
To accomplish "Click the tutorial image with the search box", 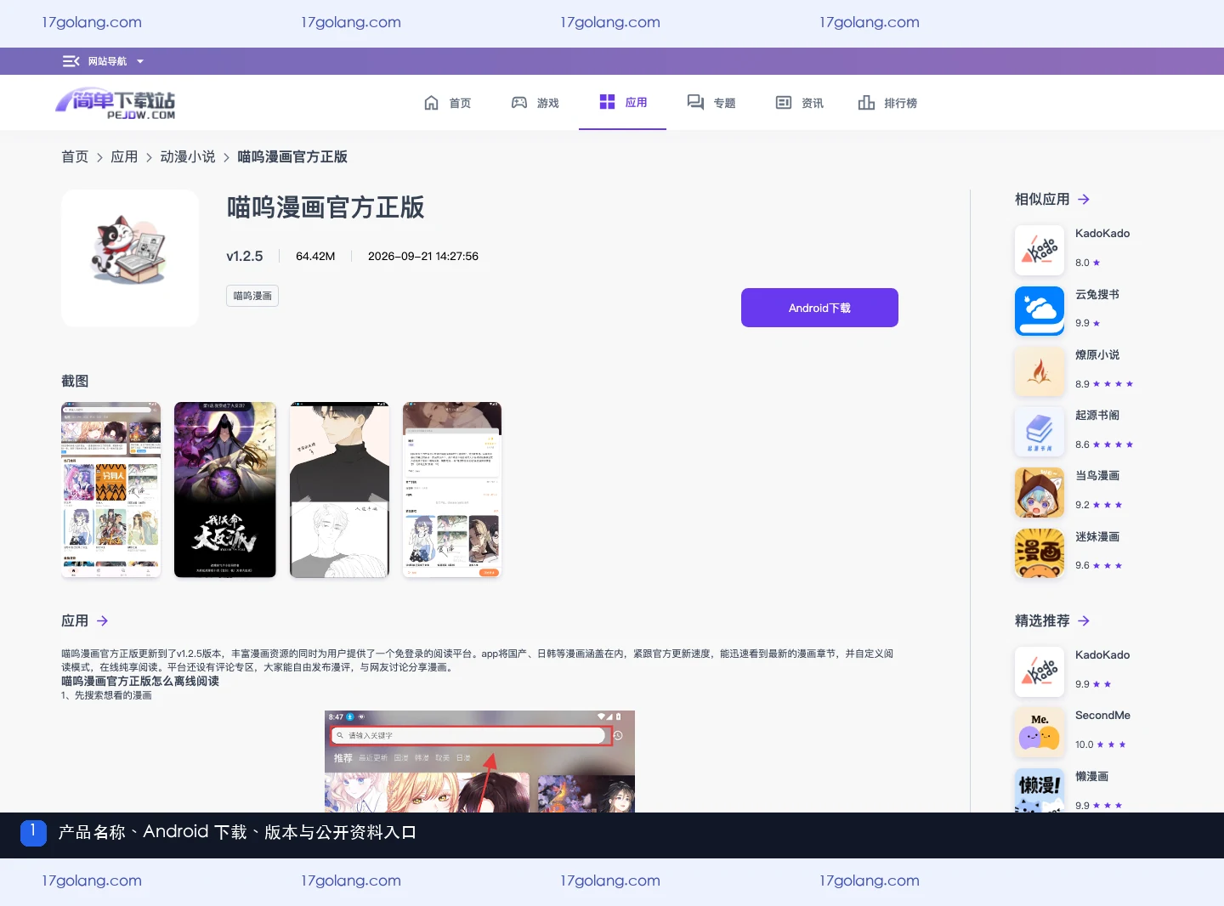I will [x=479, y=762].
